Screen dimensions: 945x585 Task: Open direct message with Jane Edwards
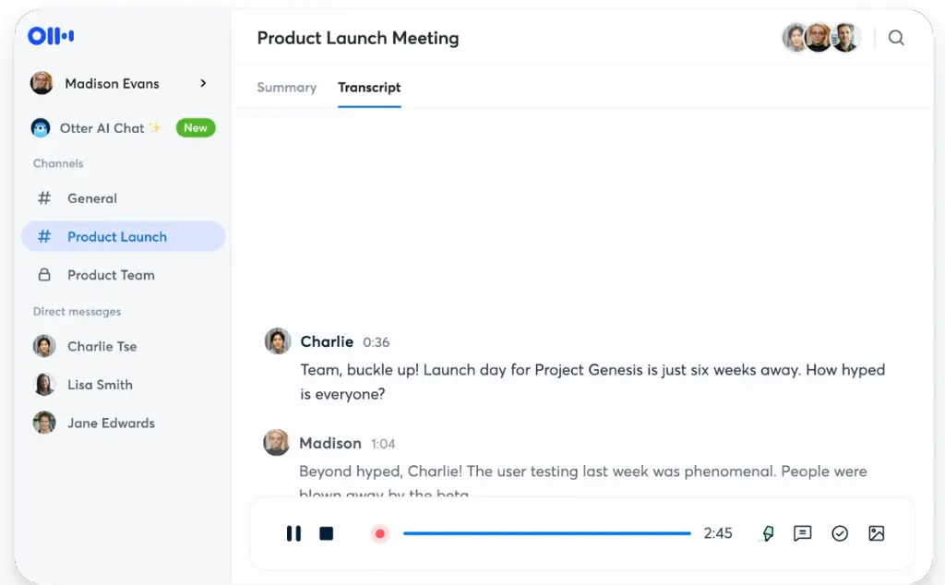(111, 424)
